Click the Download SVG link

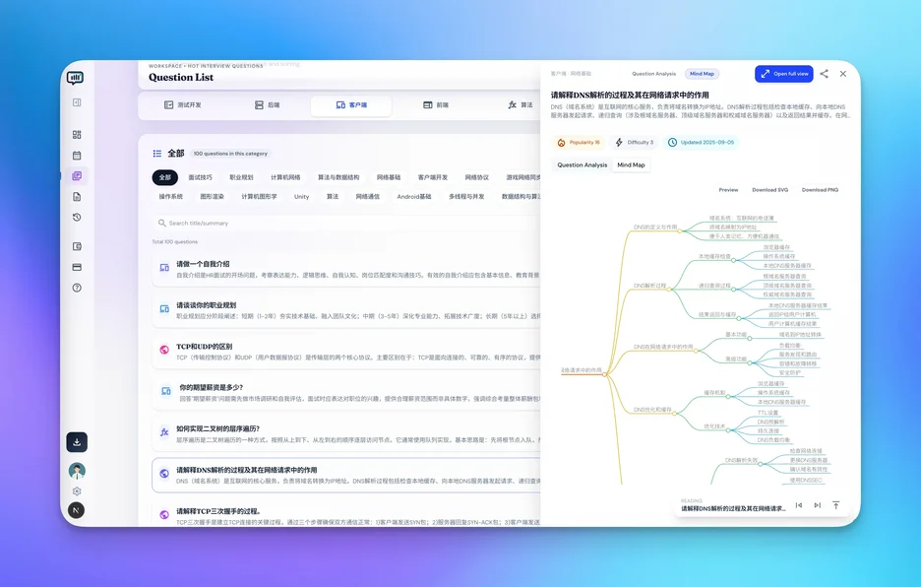(772, 189)
